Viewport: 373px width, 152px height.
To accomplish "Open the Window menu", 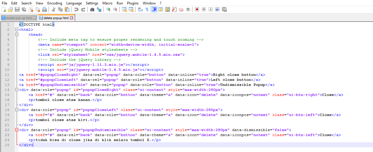I will point(149,3).
